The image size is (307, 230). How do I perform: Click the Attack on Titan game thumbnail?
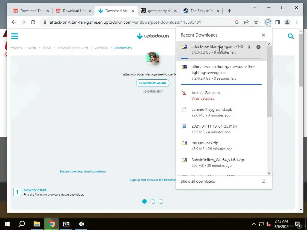(x=153, y=58)
